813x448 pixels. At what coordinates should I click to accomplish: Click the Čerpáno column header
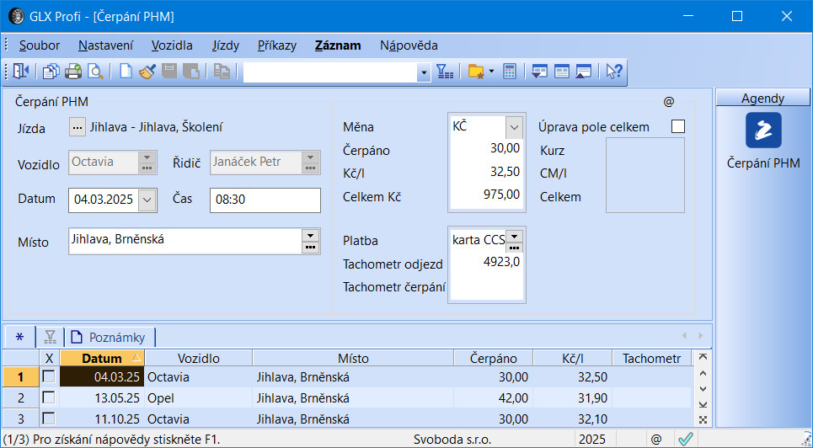(493, 358)
